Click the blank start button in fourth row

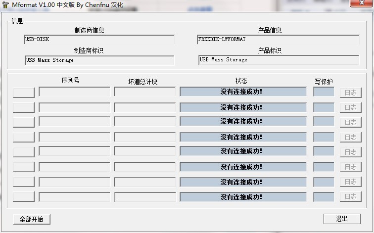[24, 137]
